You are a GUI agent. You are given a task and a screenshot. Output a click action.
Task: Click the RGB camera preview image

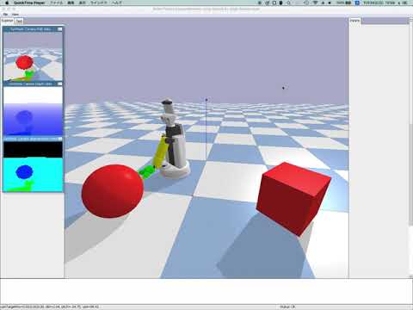pos(33,56)
